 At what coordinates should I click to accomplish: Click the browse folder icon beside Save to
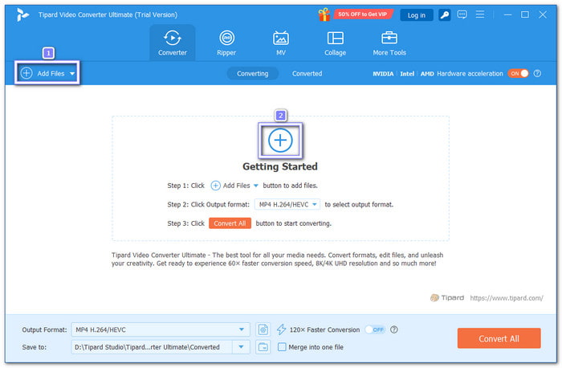263,347
